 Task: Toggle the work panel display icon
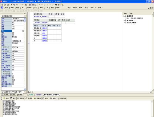[30, 5]
